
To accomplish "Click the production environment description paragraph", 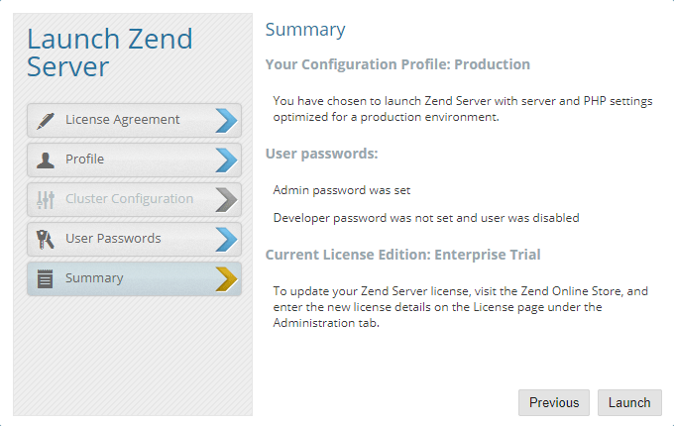I will 463,109.
